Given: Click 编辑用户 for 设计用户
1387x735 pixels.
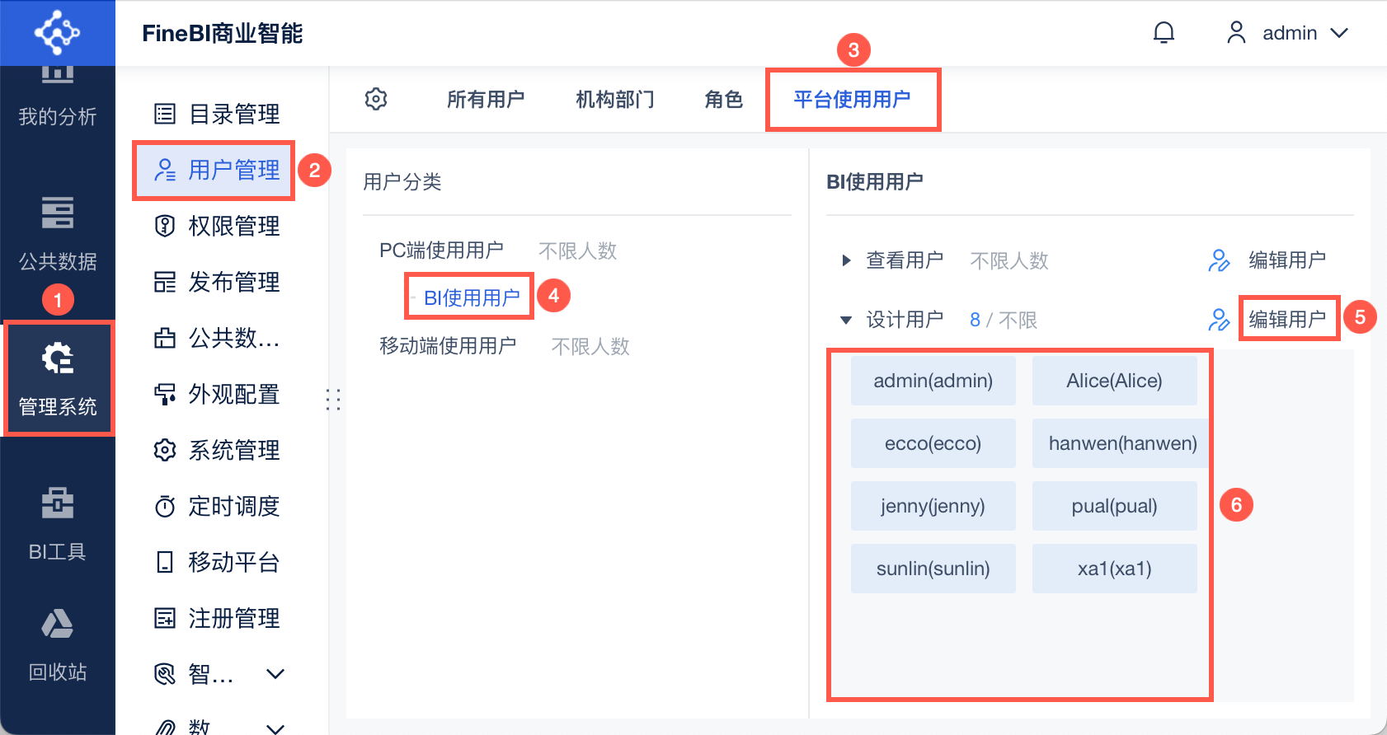Looking at the screenshot, I should (1286, 319).
